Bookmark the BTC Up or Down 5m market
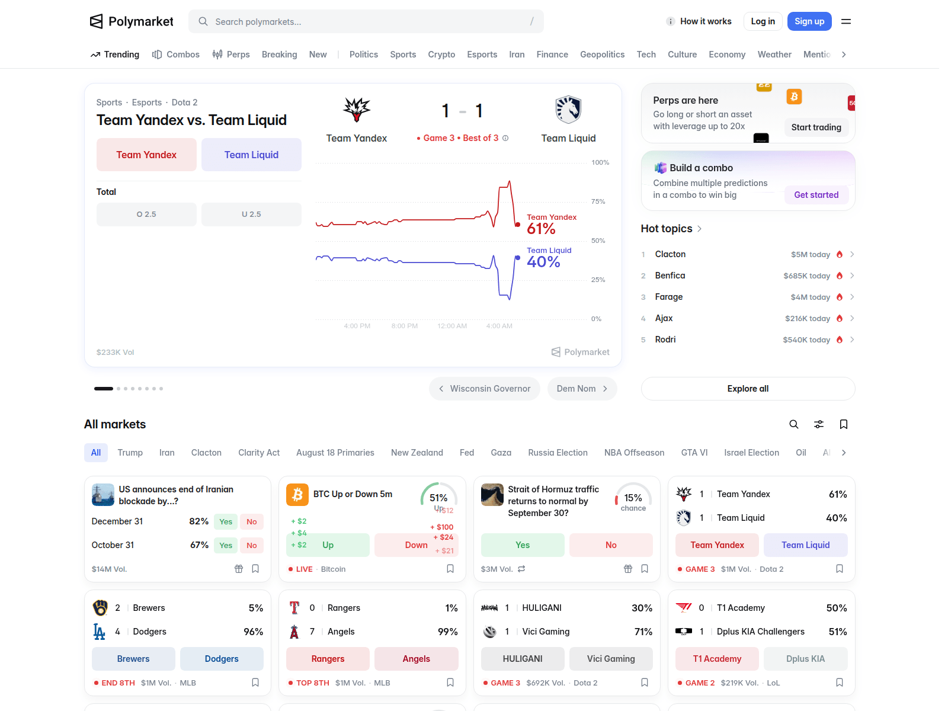This screenshot has width=948, height=711. (450, 569)
